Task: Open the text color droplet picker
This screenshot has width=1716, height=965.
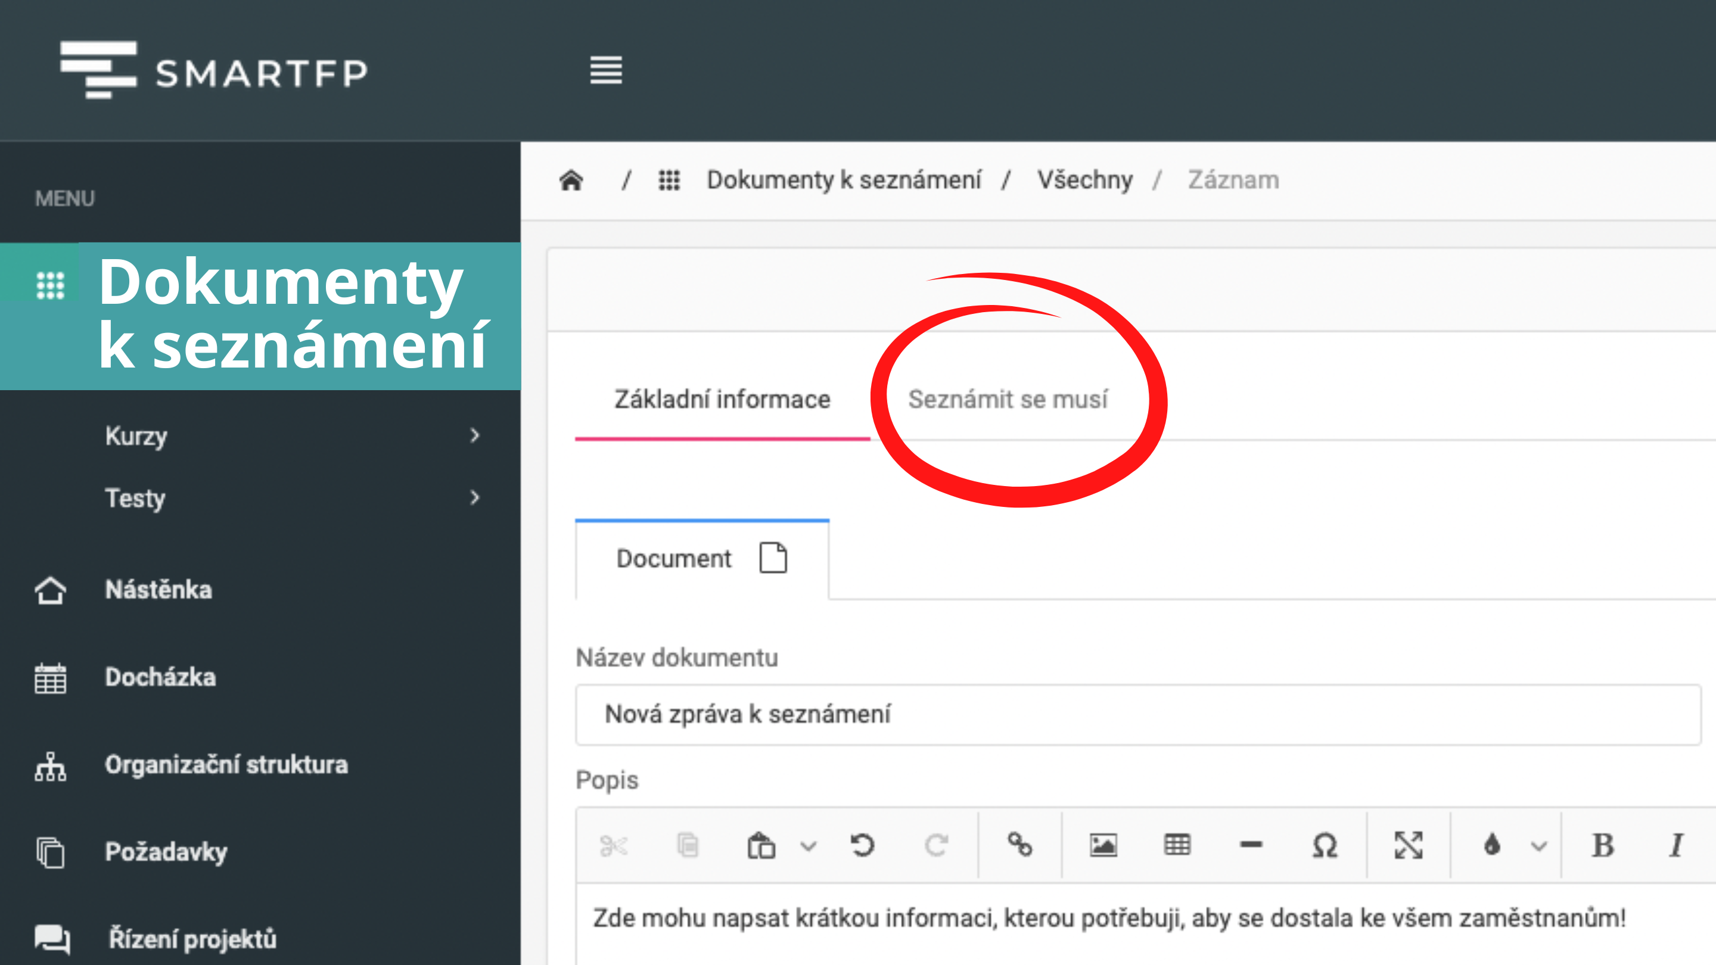Action: 1492,845
